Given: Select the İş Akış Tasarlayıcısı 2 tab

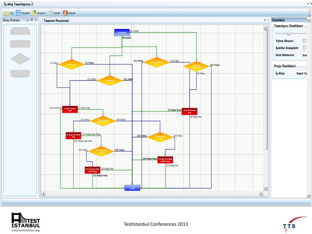Looking at the screenshot, I should [18, 4].
